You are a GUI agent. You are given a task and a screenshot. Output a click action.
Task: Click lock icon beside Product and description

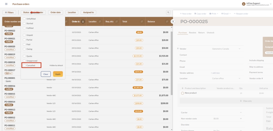(182, 88)
